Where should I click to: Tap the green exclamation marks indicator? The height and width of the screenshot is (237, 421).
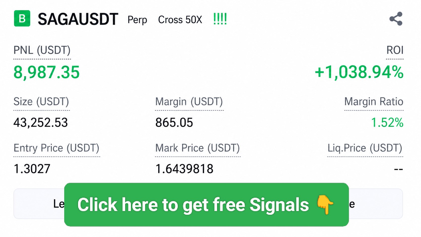coord(220,19)
